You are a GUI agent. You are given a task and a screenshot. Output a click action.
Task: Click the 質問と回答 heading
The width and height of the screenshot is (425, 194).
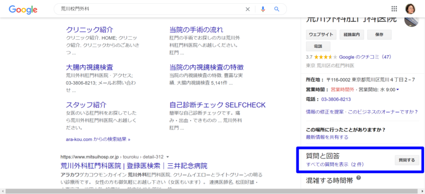(323, 156)
